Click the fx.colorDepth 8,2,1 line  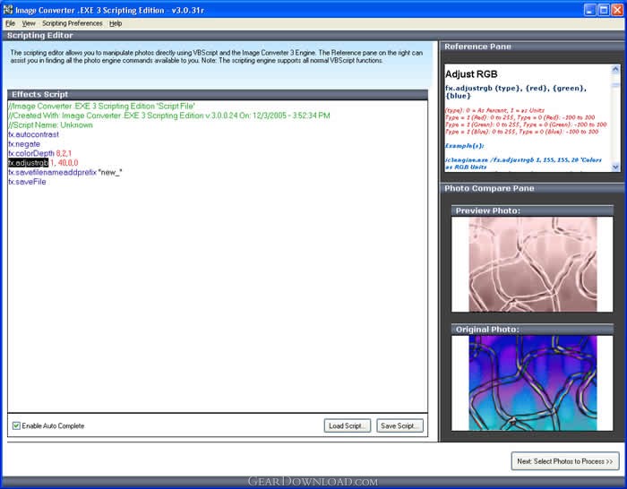[x=40, y=153]
